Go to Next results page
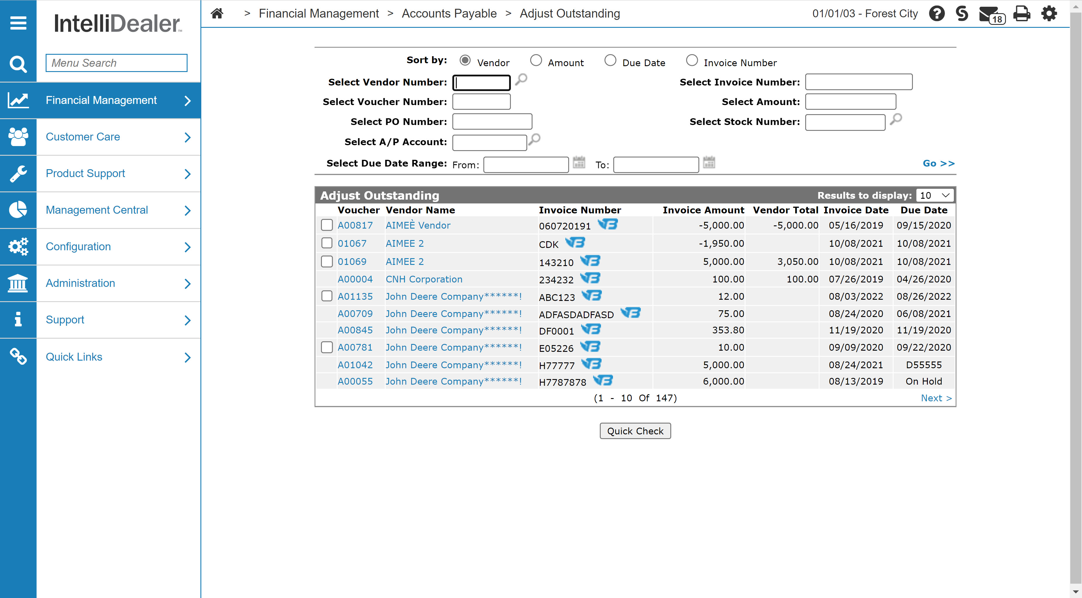This screenshot has width=1082, height=598. click(x=936, y=398)
